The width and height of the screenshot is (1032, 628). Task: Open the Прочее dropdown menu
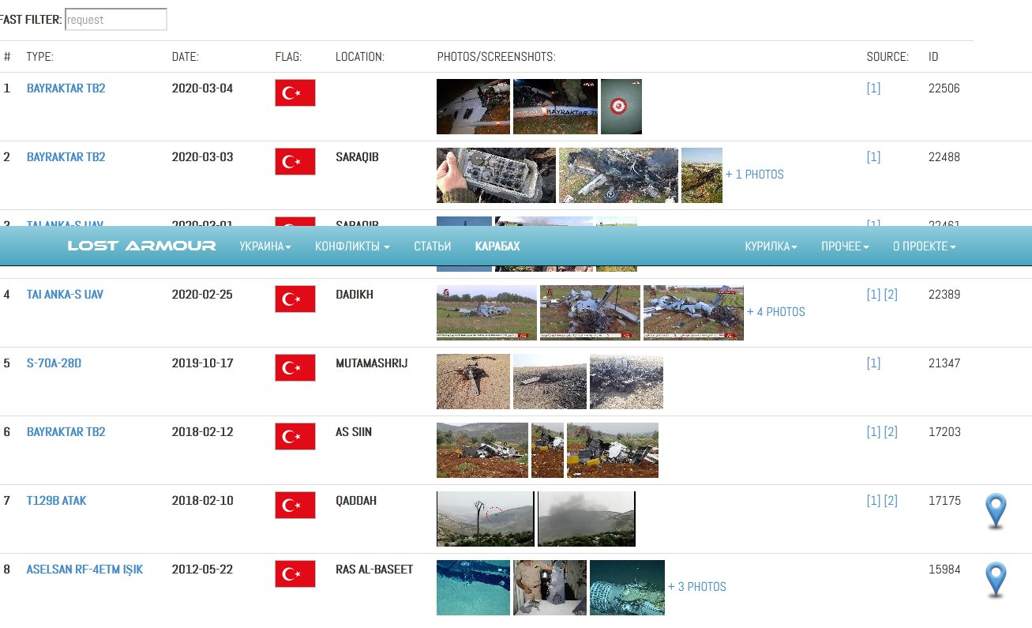tap(845, 246)
